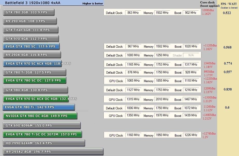Select the 1020 MHz boost field
Screen dimensions: 239x156
click(x=191, y=46)
